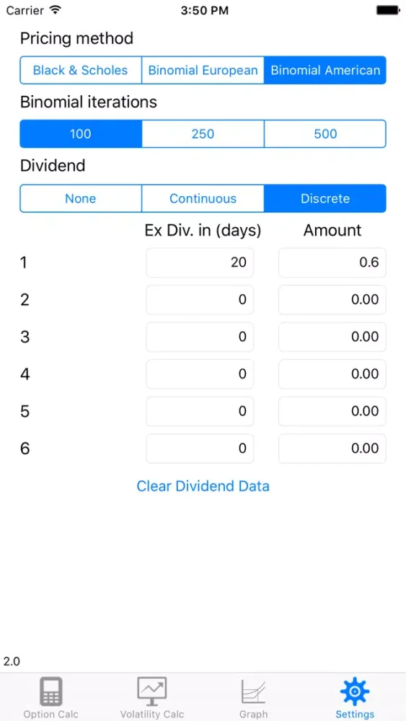Tap the 'Pricing method' heading
406x721 pixels.
click(76, 38)
